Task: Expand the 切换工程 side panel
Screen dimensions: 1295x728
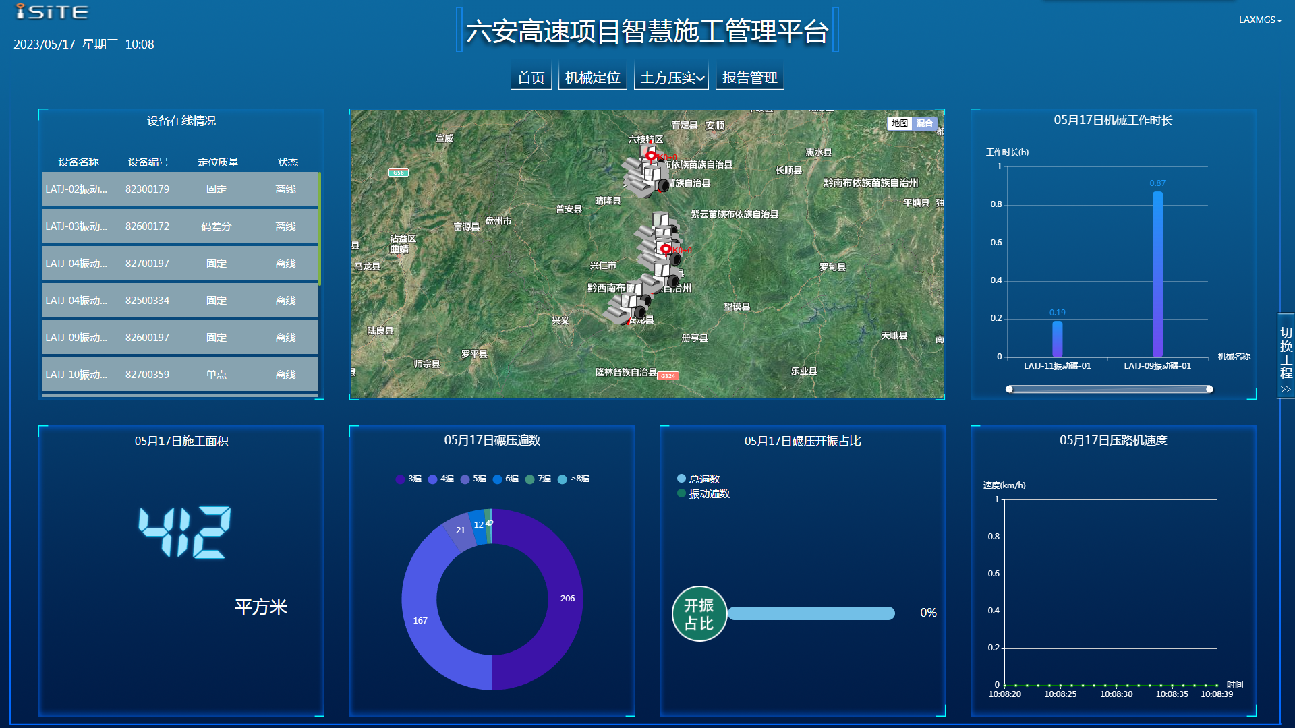Action: click(x=1286, y=352)
